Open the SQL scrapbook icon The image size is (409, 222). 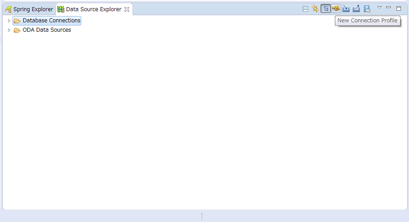(367, 8)
